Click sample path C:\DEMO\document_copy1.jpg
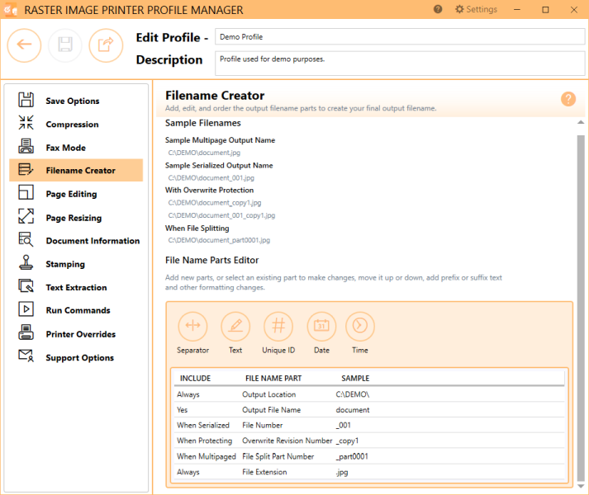Image resolution: width=589 pixels, height=495 pixels. tap(215, 203)
